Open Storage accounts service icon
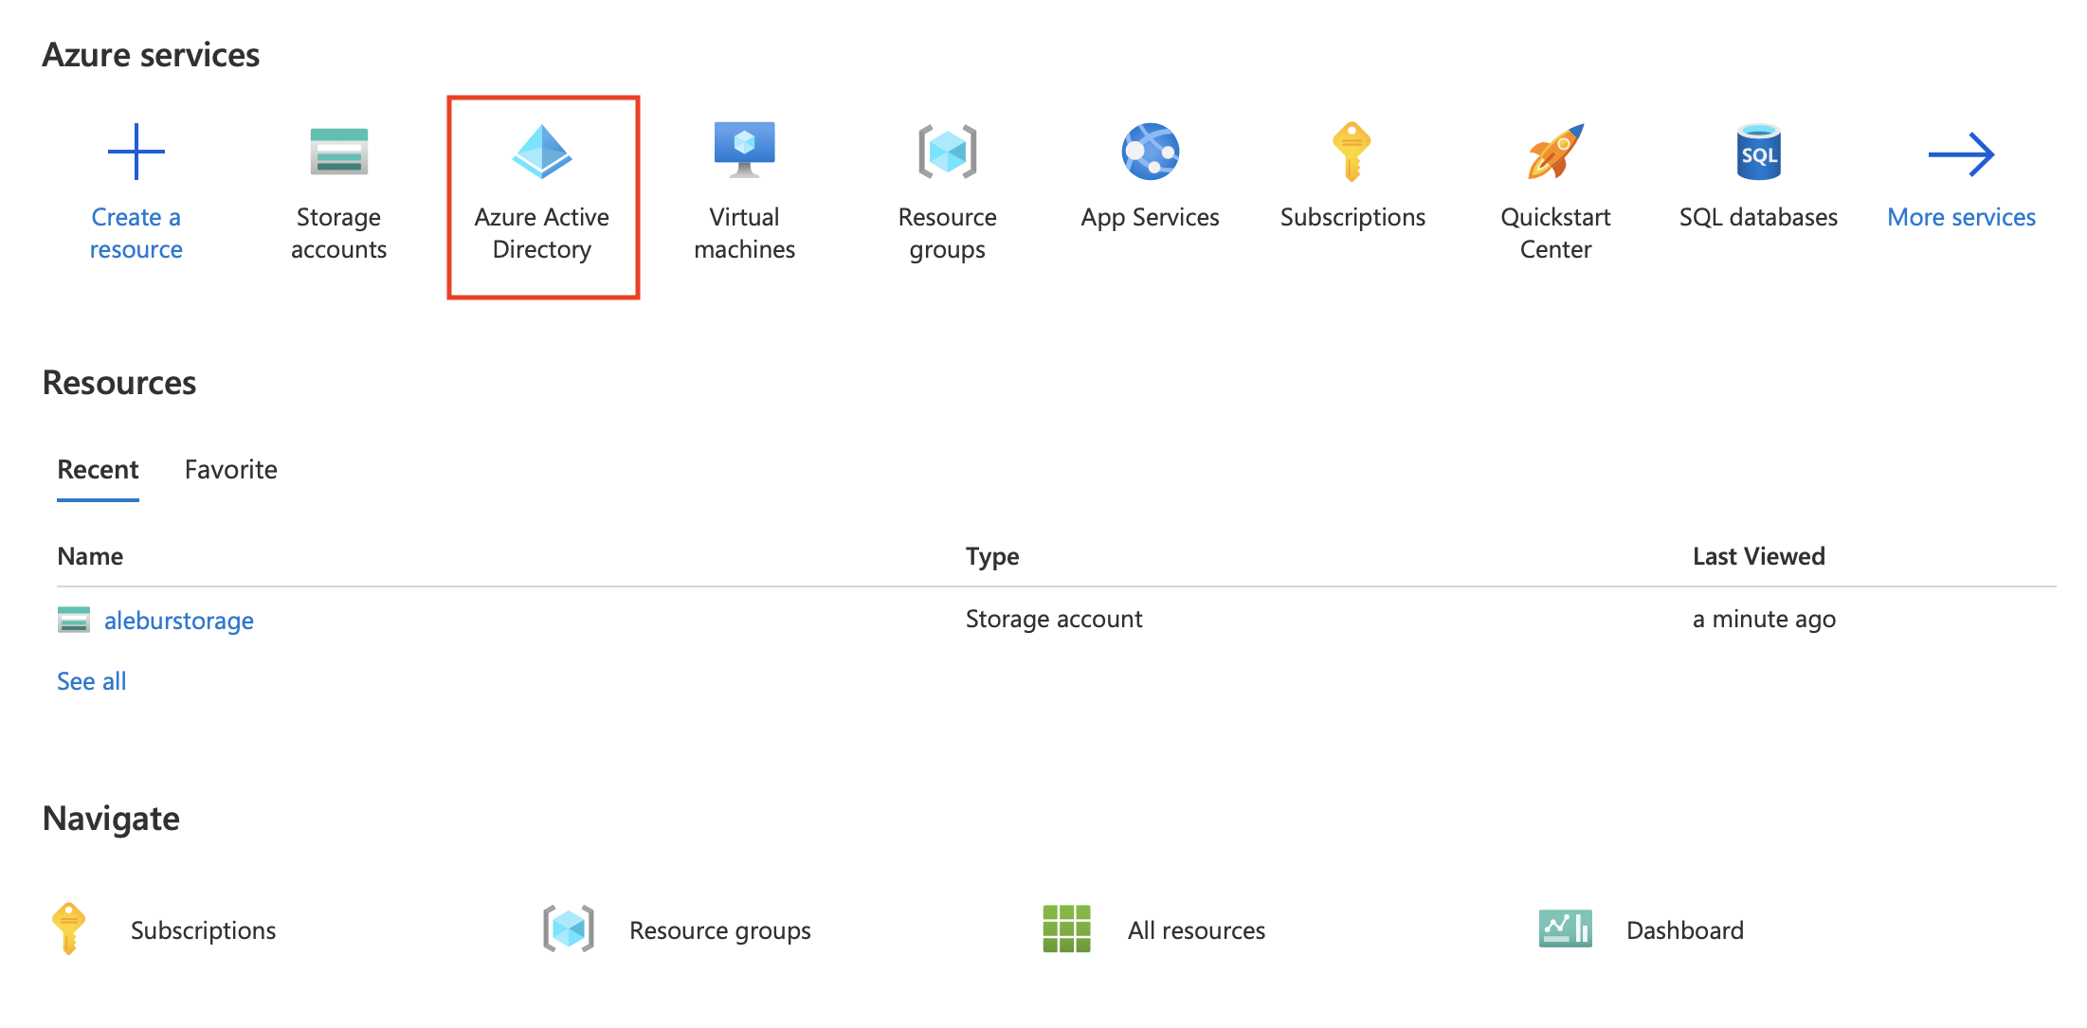This screenshot has width=2087, height=1028. pyautogui.click(x=338, y=152)
